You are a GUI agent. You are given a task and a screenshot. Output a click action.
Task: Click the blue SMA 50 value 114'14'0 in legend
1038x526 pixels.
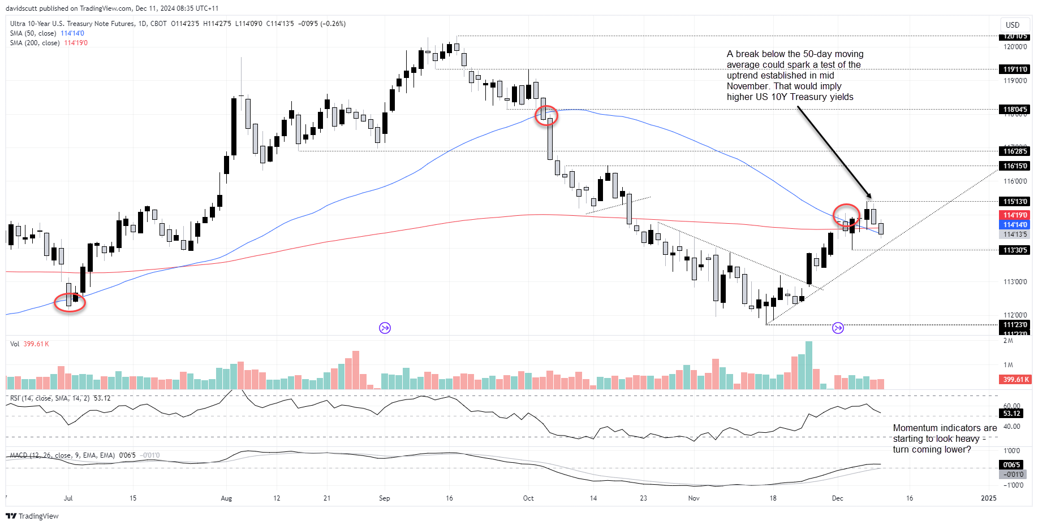[72, 33]
